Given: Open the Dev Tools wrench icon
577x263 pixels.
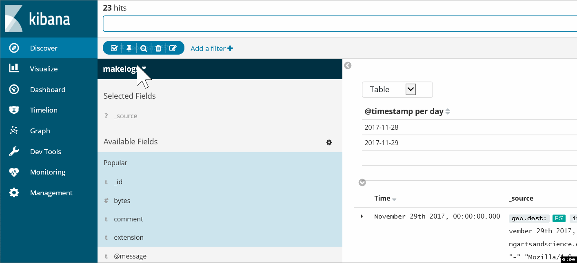Looking at the screenshot, I should click(x=14, y=152).
